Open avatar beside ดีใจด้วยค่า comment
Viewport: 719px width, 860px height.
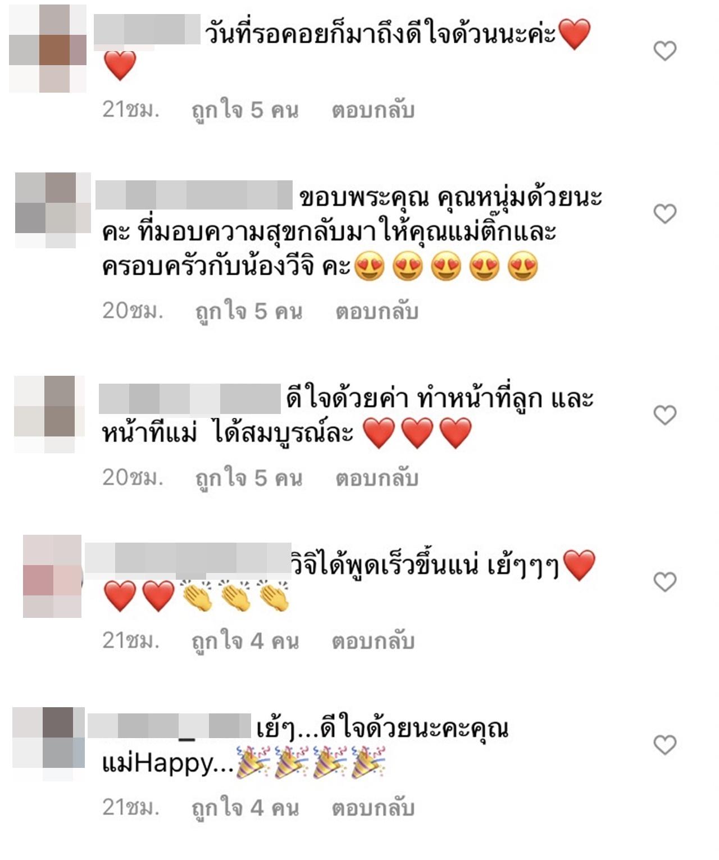[x=49, y=415]
